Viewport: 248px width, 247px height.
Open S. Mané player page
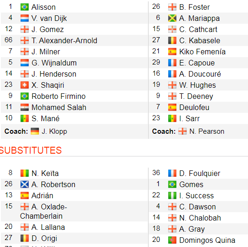(x=46, y=118)
